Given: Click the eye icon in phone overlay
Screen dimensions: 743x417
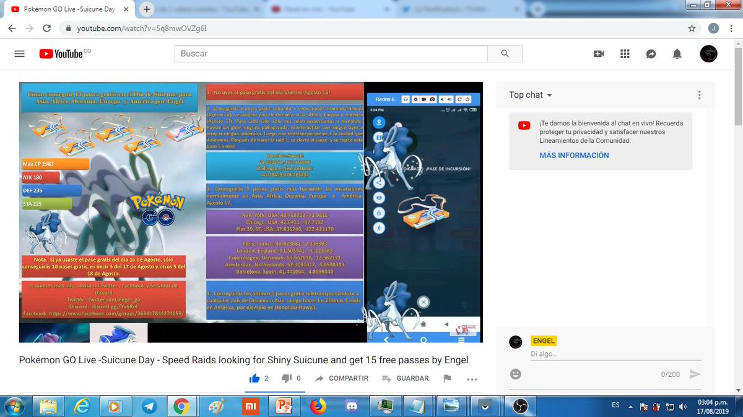Looking at the screenshot, I should (x=379, y=198).
